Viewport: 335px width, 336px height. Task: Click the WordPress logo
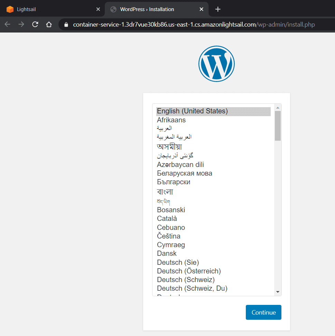pyautogui.click(x=216, y=64)
